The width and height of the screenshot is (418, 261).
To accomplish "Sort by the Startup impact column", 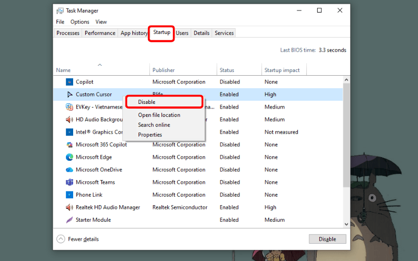I will point(282,70).
